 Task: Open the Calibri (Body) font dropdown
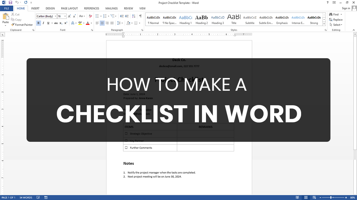pos(55,16)
